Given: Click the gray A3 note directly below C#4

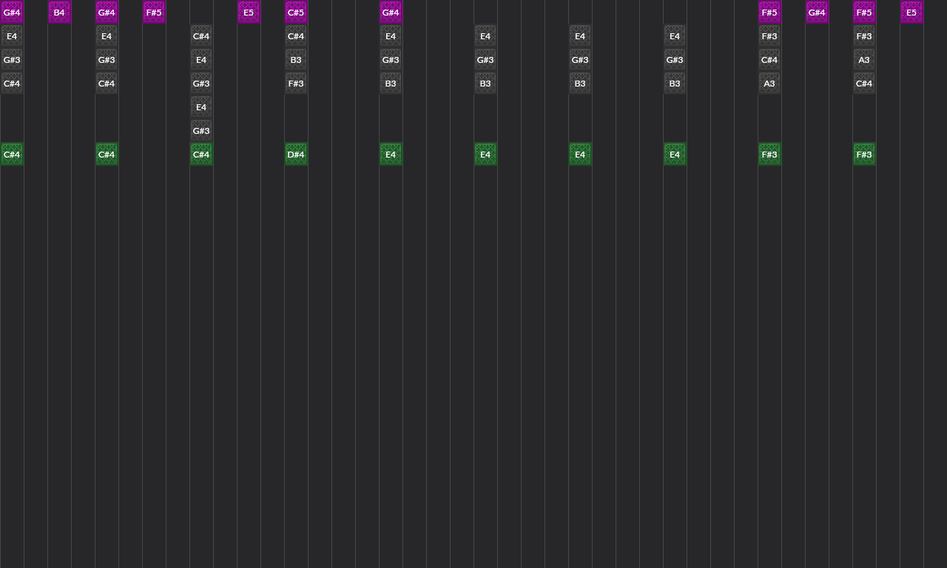Looking at the screenshot, I should pos(769,84).
